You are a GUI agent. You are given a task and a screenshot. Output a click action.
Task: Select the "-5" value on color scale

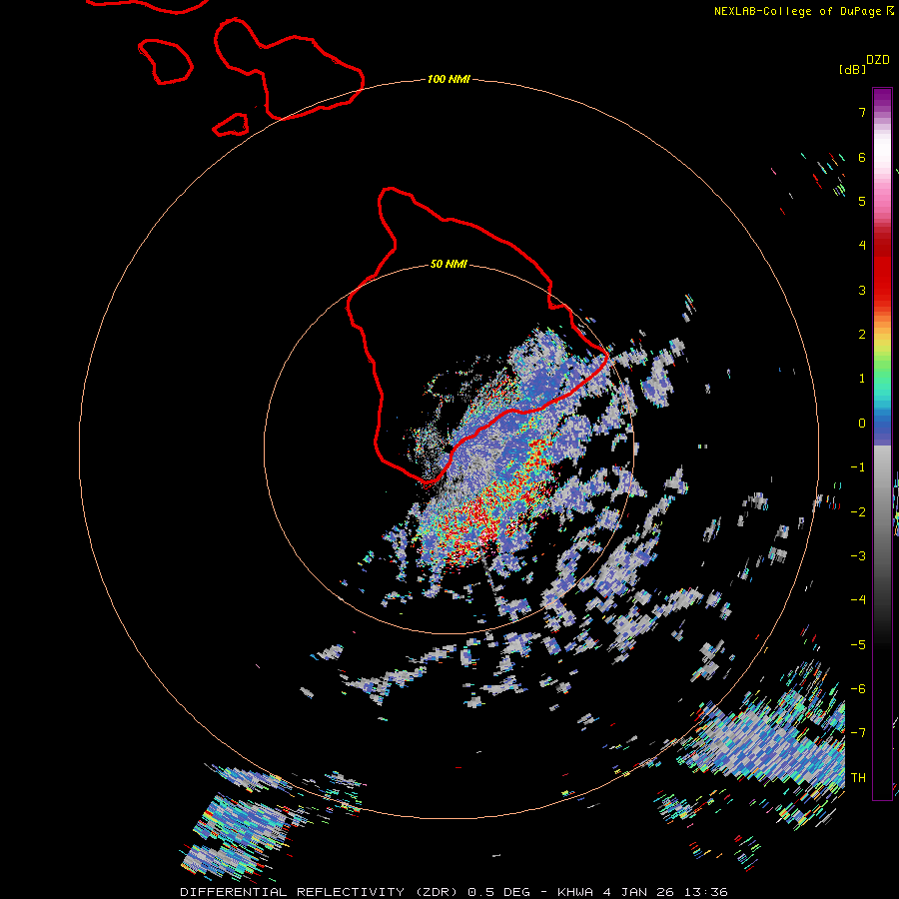pyautogui.click(x=858, y=645)
